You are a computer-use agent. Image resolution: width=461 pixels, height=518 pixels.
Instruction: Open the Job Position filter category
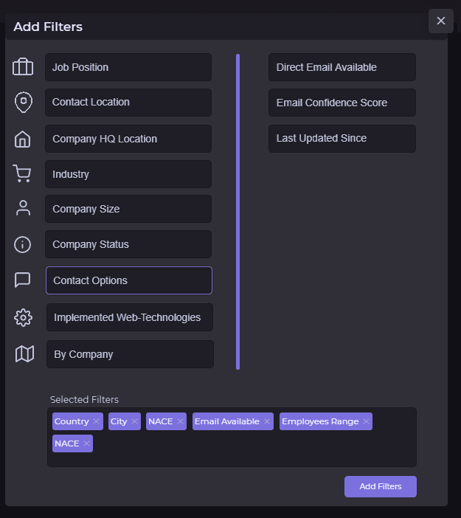[128, 67]
